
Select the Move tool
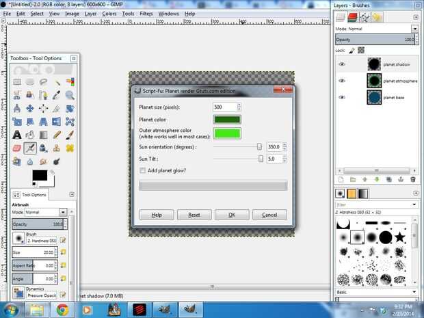pos(30,109)
